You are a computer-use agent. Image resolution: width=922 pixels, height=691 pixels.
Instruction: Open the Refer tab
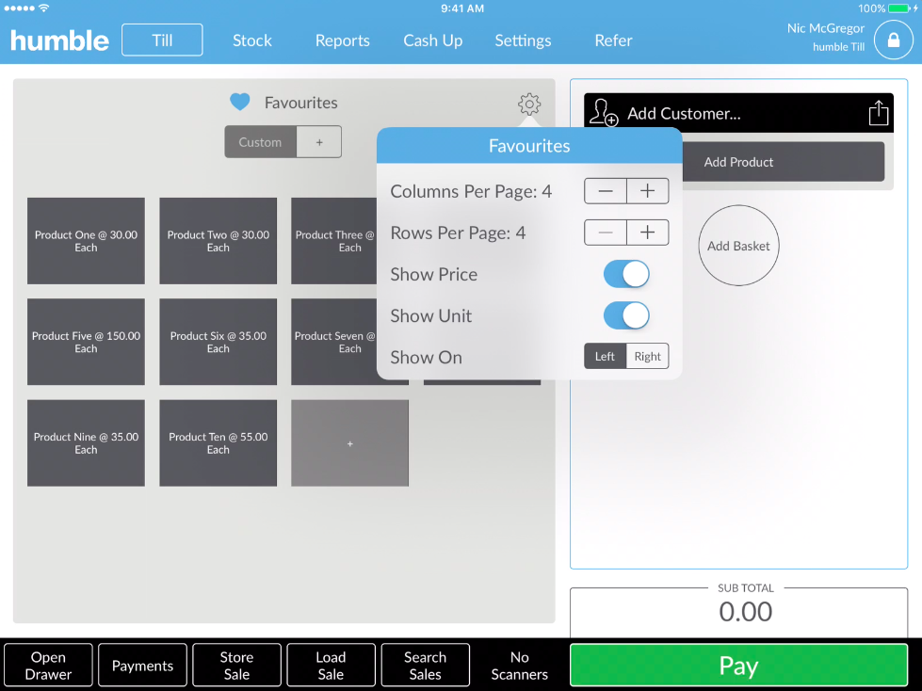click(613, 40)
